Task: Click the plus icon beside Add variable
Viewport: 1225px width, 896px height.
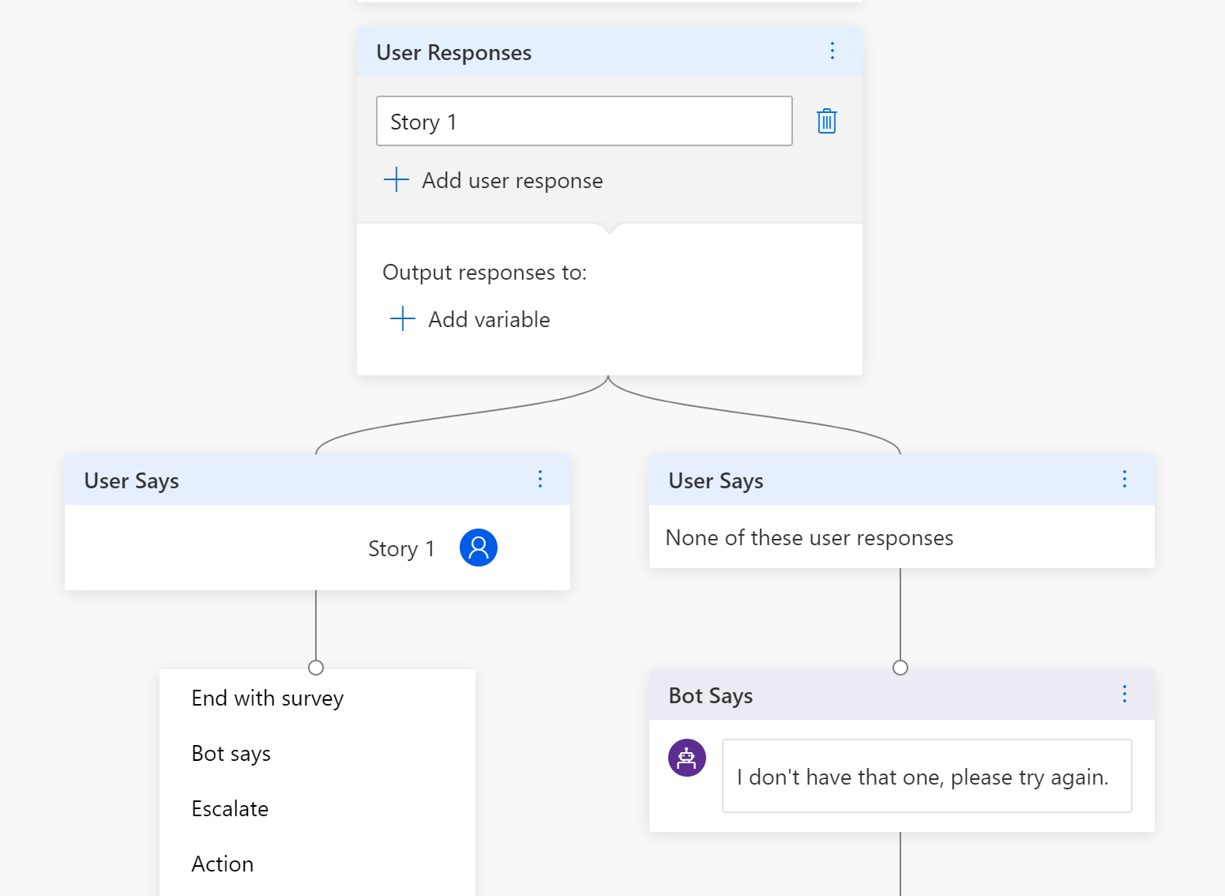Action: [x=402, y=319]
